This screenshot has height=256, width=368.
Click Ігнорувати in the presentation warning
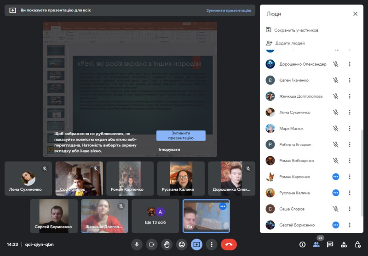coord(169,150)
